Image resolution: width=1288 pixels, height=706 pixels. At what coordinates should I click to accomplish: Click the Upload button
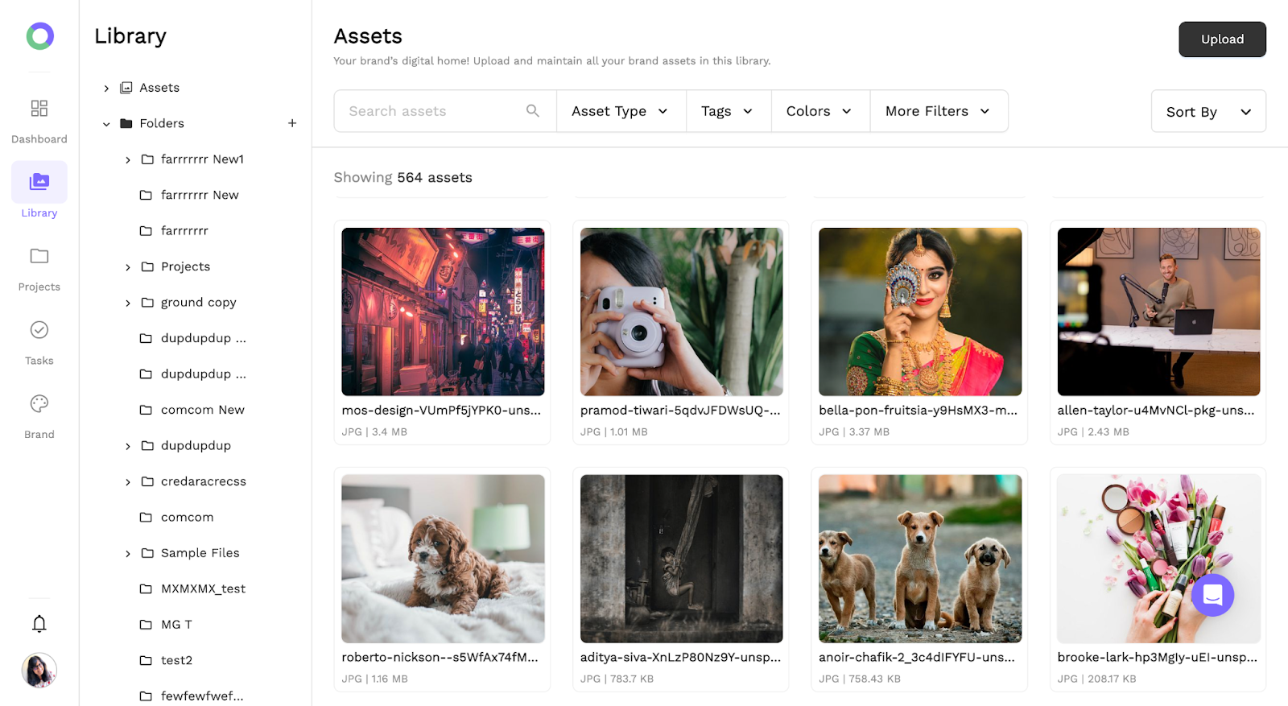pos(1221,39)
